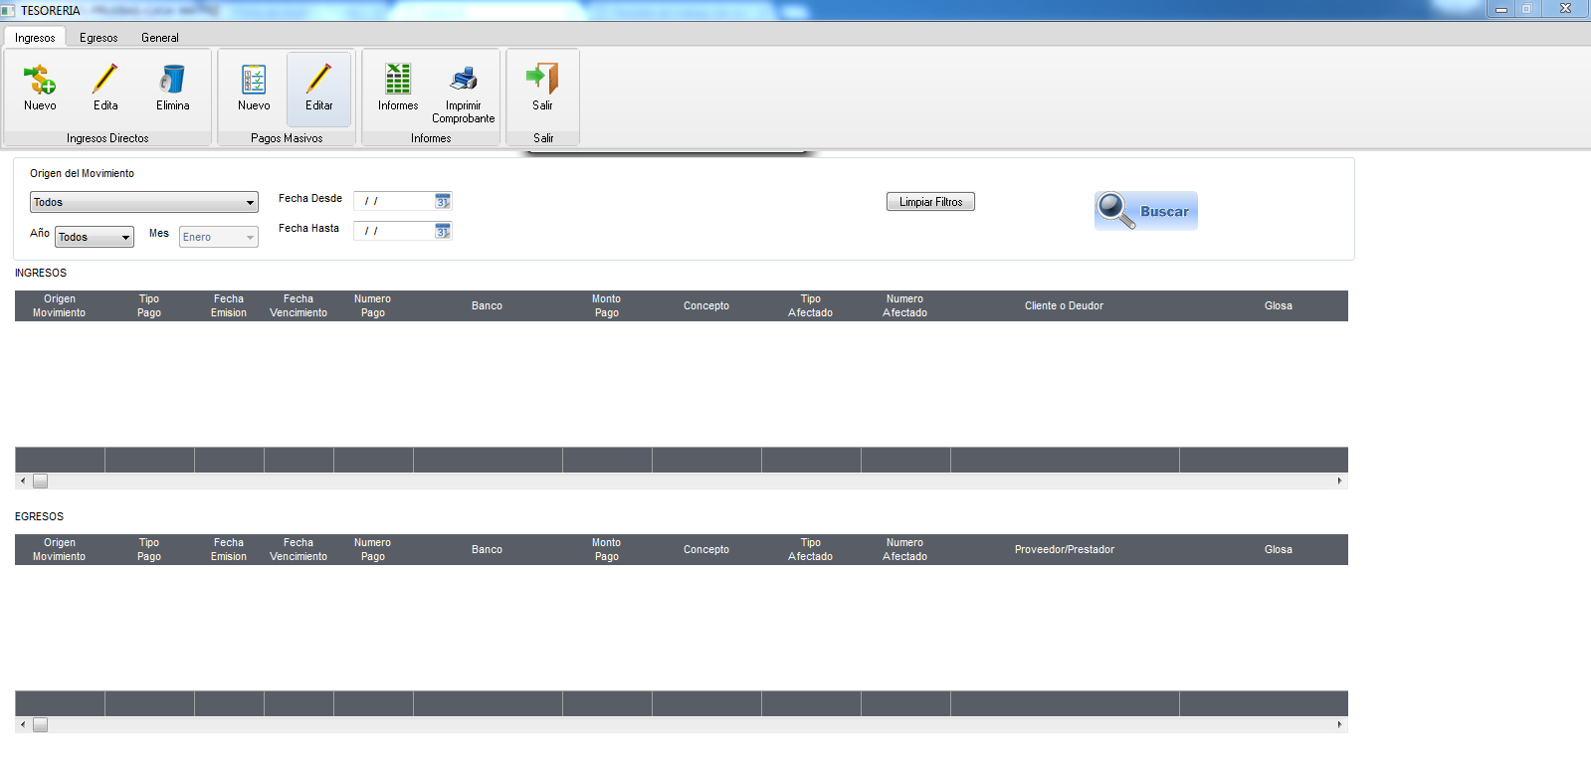Click the Egresos table scrollbar right arrow
1591x769 pixels.
1339,724
